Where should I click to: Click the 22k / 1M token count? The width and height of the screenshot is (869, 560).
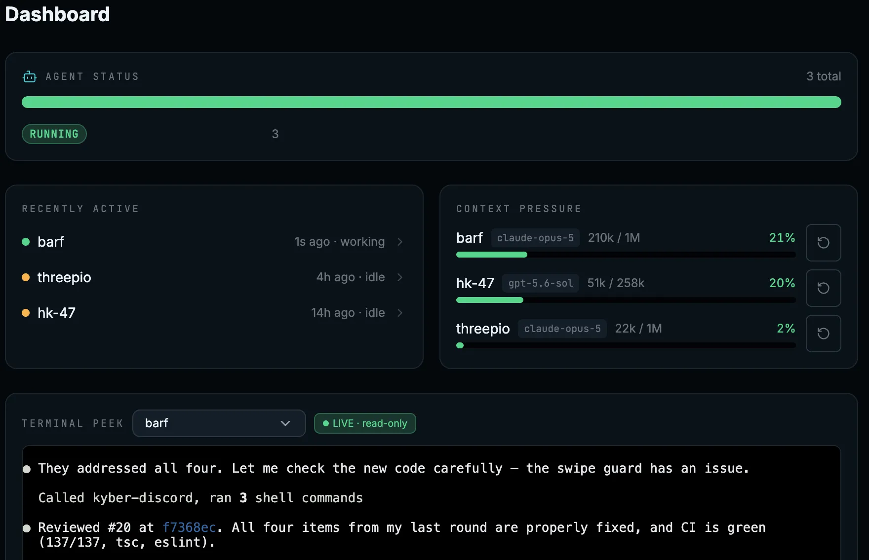click(638, 329)
